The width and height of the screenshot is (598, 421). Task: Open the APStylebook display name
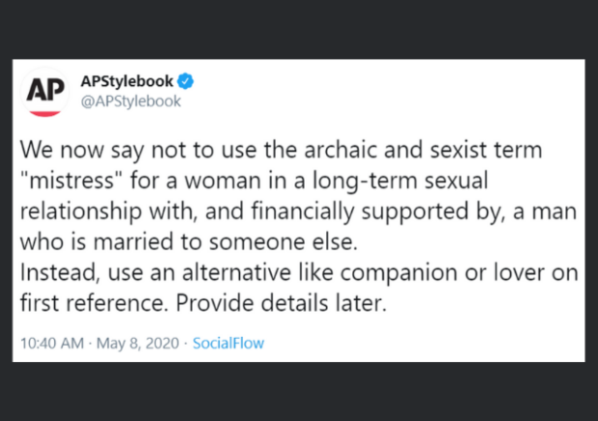tap(126, 81)
